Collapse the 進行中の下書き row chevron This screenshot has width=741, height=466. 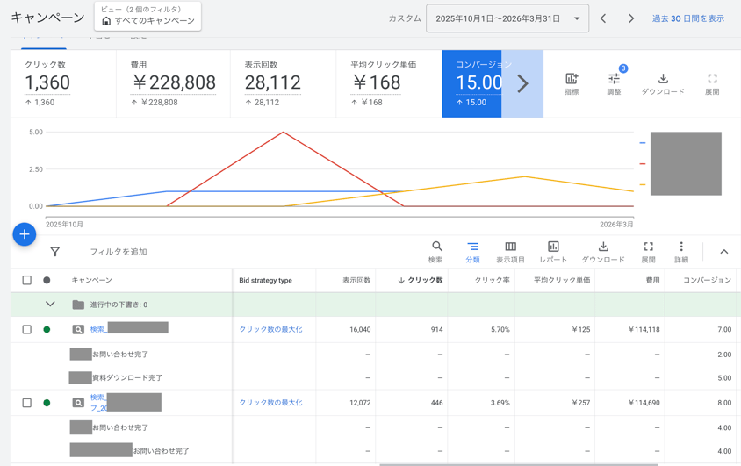(x=50, y=305)
